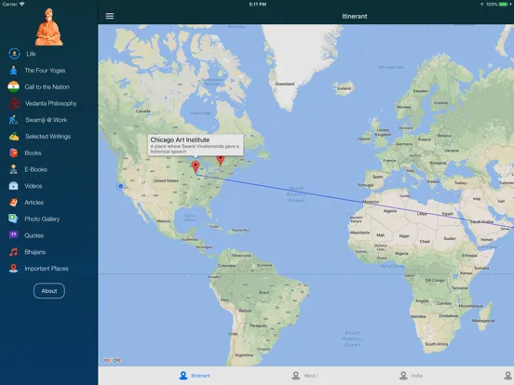
Task: Tap the Swami Vivekananda portrait image
Action: (49, 27)
